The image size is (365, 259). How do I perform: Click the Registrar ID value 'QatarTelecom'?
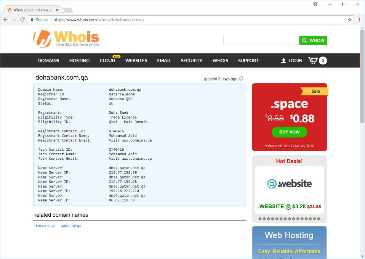[122, 94]
